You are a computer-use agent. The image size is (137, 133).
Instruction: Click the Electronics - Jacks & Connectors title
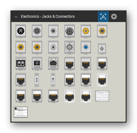pos(48,17)
